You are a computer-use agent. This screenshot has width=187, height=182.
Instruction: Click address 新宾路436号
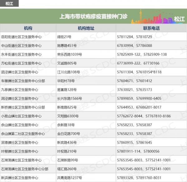coord(67,143)
